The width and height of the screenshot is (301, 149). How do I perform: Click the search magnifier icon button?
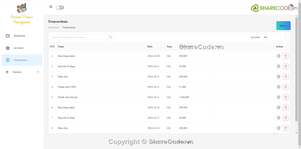[x=110, y=37]
